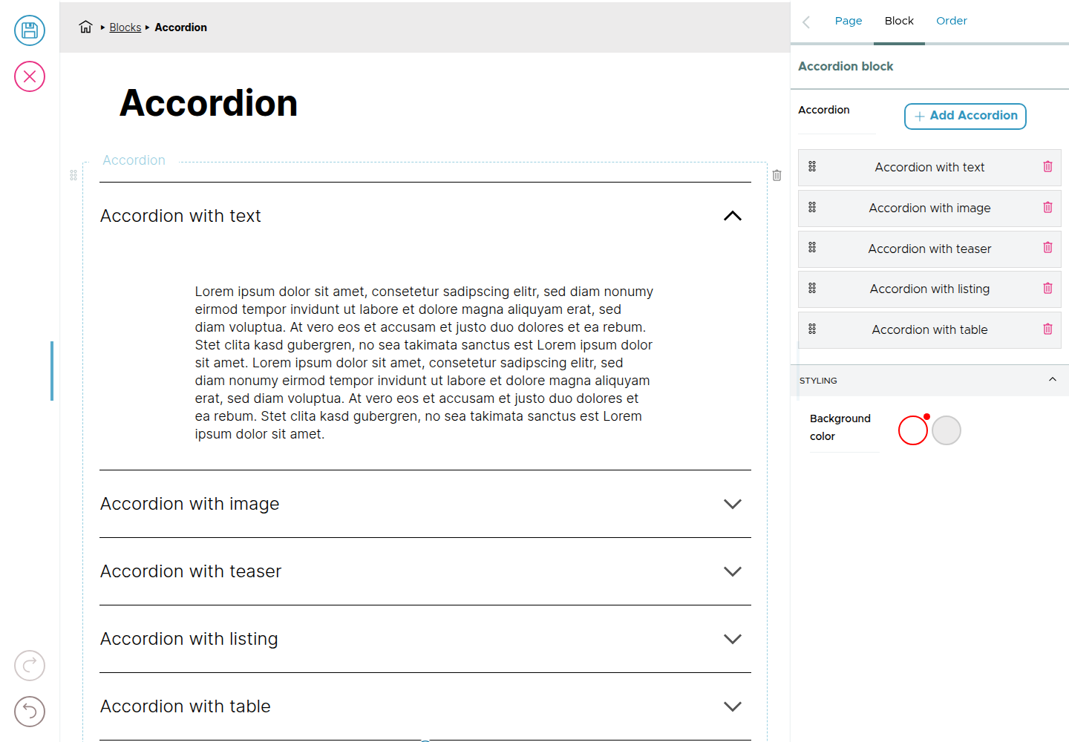The height and width of the screenshot is (742, 1069).
Task: Switch to the Page tab
Action: tap(849, 21)
